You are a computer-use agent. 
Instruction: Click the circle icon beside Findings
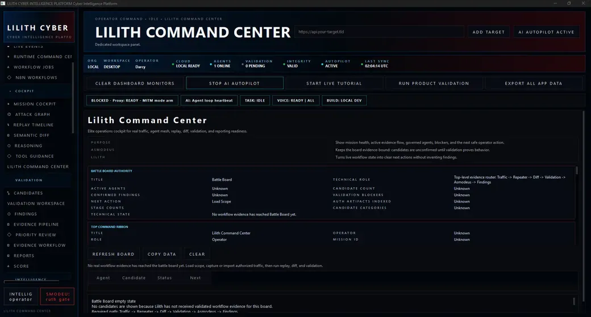tap(9, 214)
